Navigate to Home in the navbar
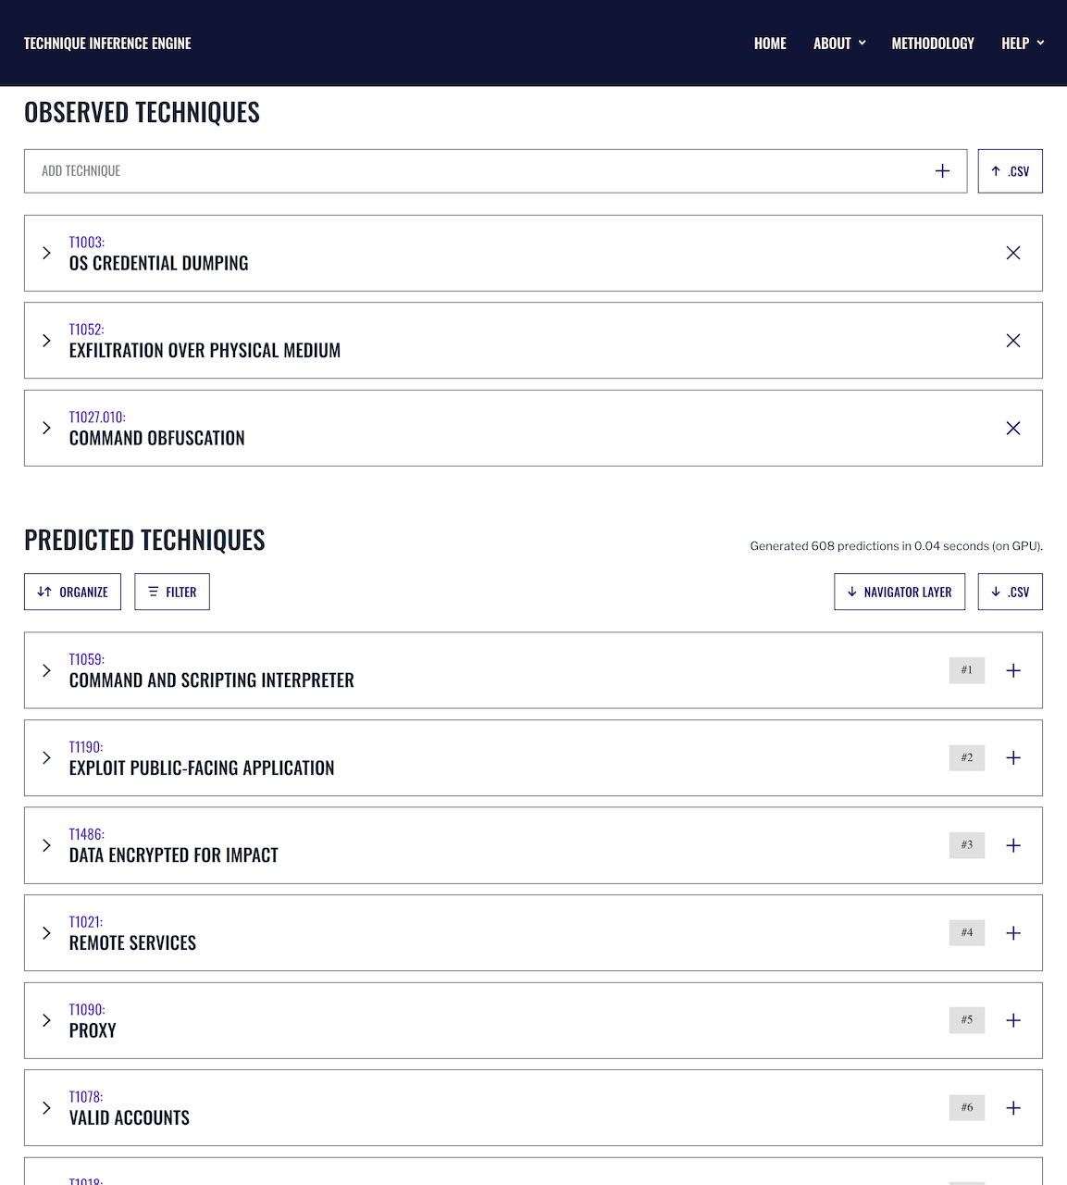Image resolution: width=1067 pixels, height=1185 pixels. (770, 44)
